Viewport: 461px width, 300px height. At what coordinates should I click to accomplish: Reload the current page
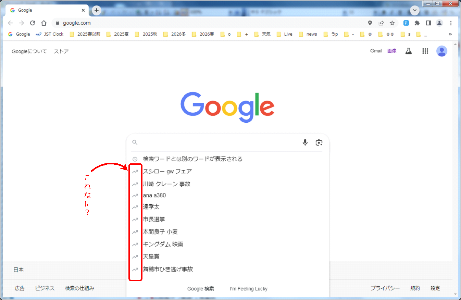33,23
